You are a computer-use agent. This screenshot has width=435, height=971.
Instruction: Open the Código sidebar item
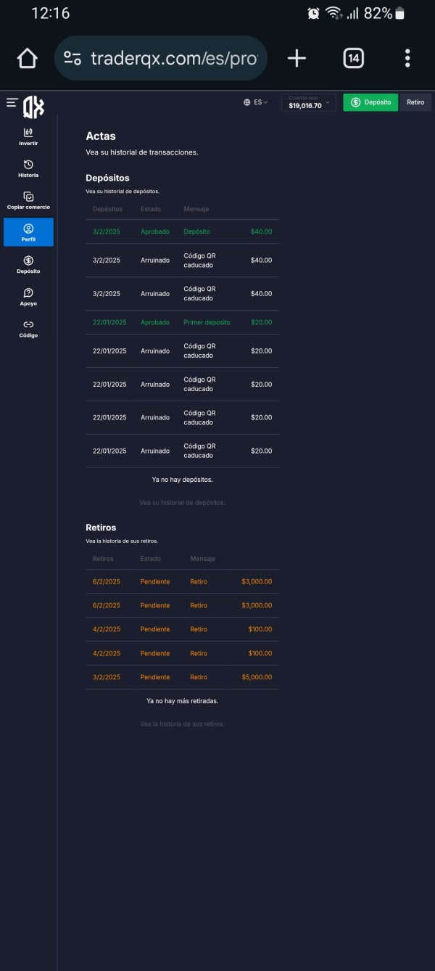28,329
